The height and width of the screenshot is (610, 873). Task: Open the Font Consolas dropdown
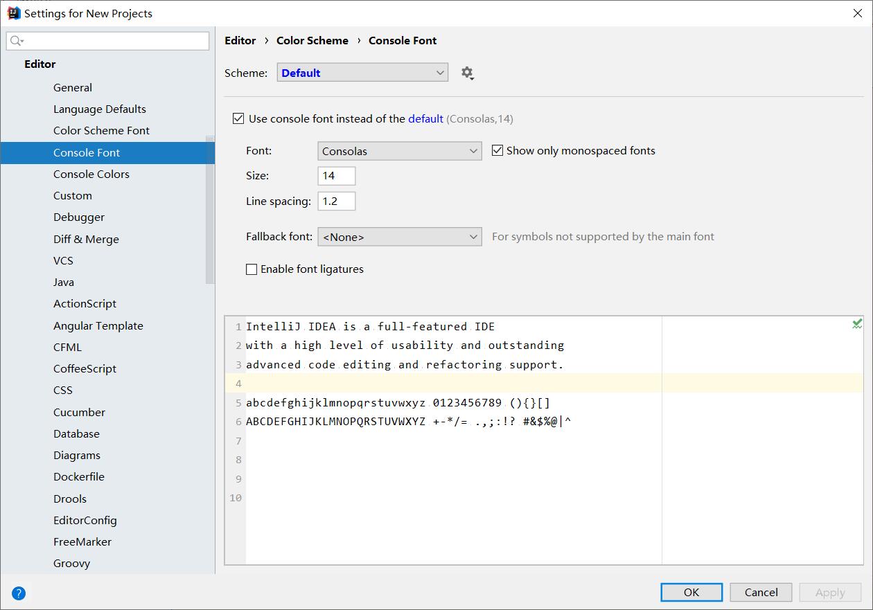400,151
